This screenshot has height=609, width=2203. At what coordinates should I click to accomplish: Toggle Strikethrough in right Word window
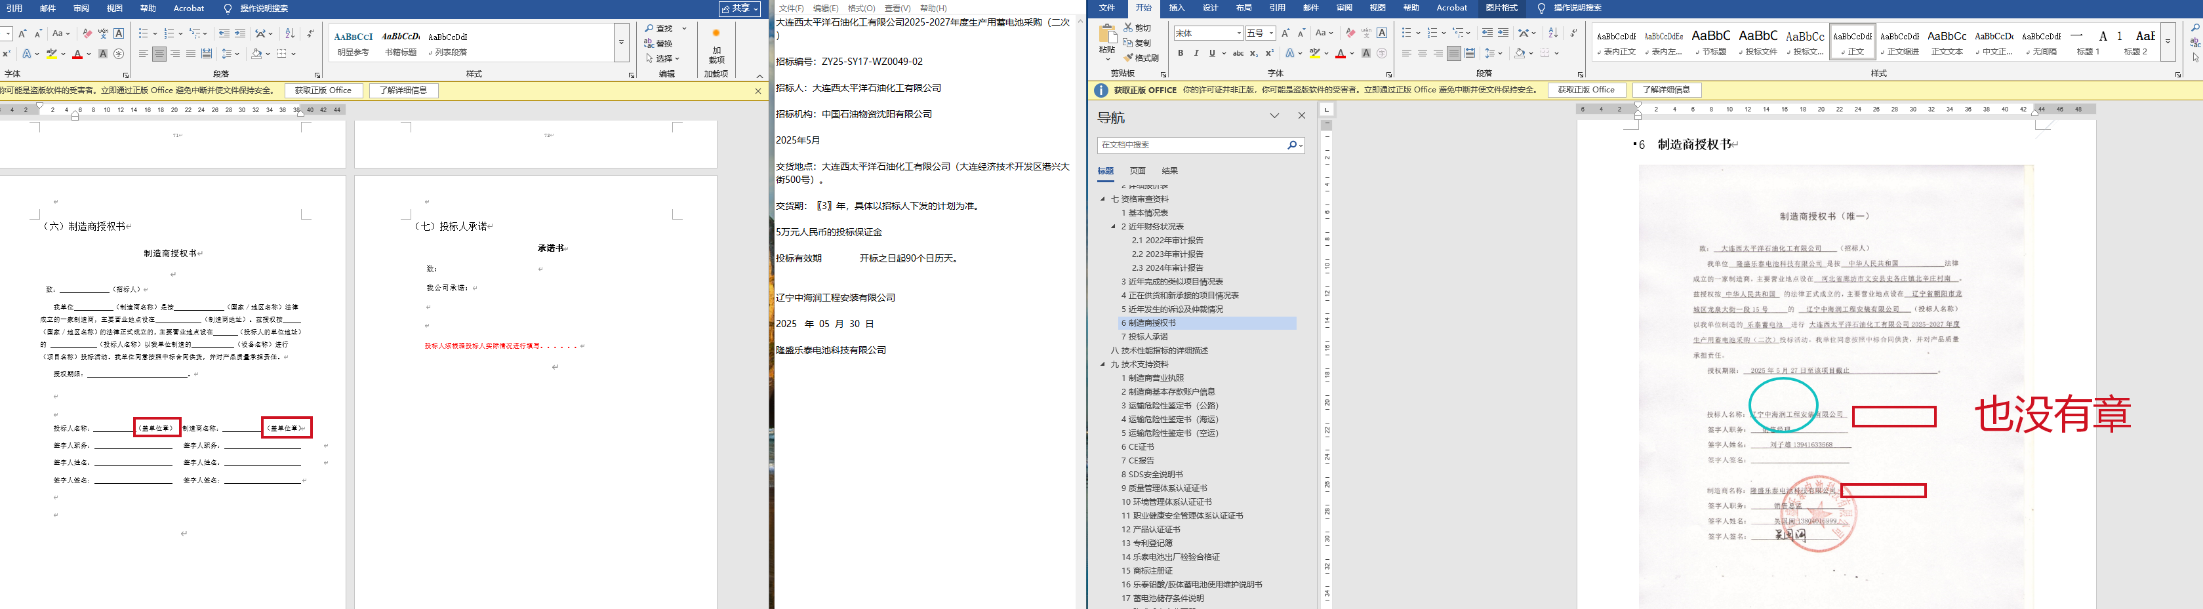coord(1238,53)
